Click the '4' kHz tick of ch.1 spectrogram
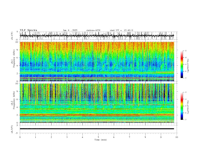 click(18, 66)
